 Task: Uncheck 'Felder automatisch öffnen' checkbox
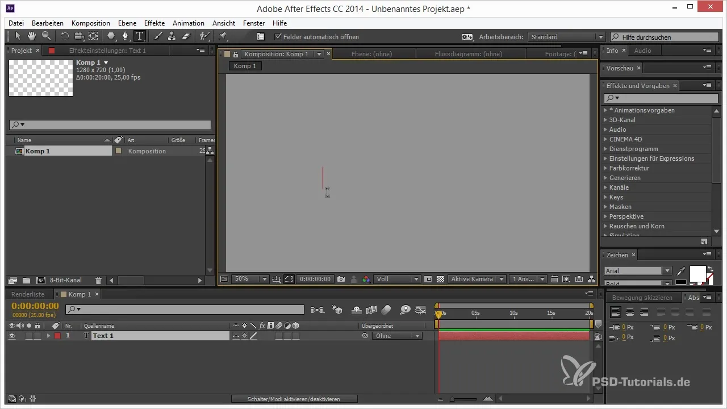278,37
